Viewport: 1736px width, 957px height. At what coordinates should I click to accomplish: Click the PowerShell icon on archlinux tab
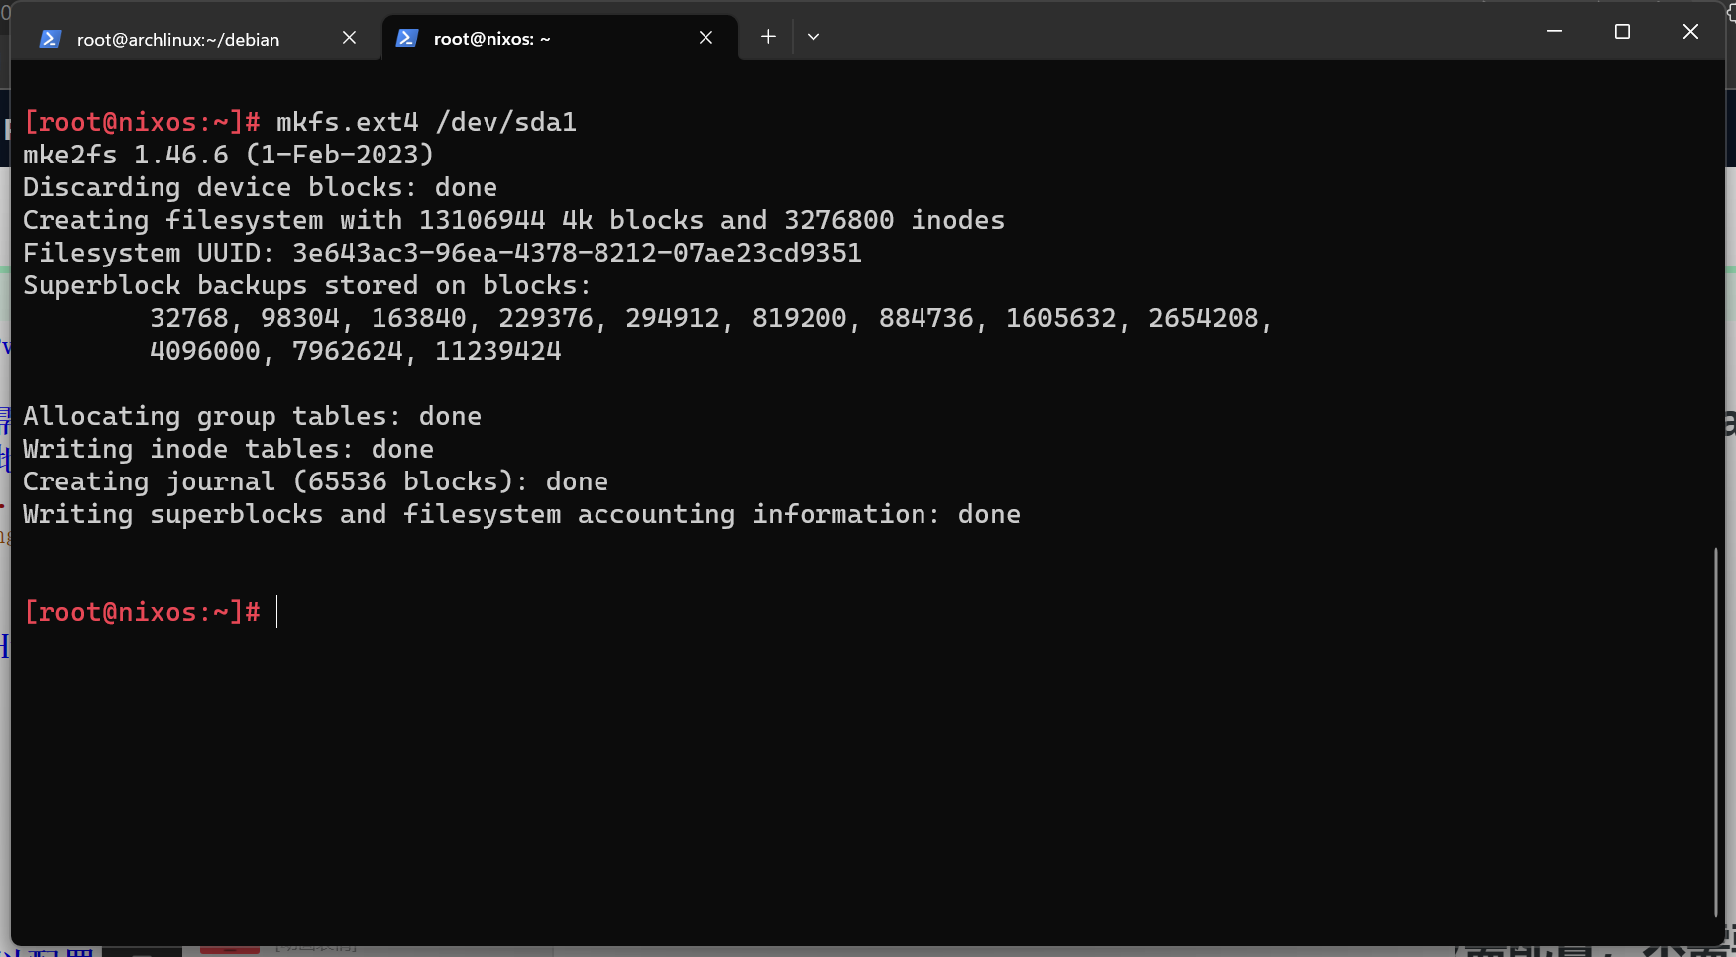click(x=51, y=39)
